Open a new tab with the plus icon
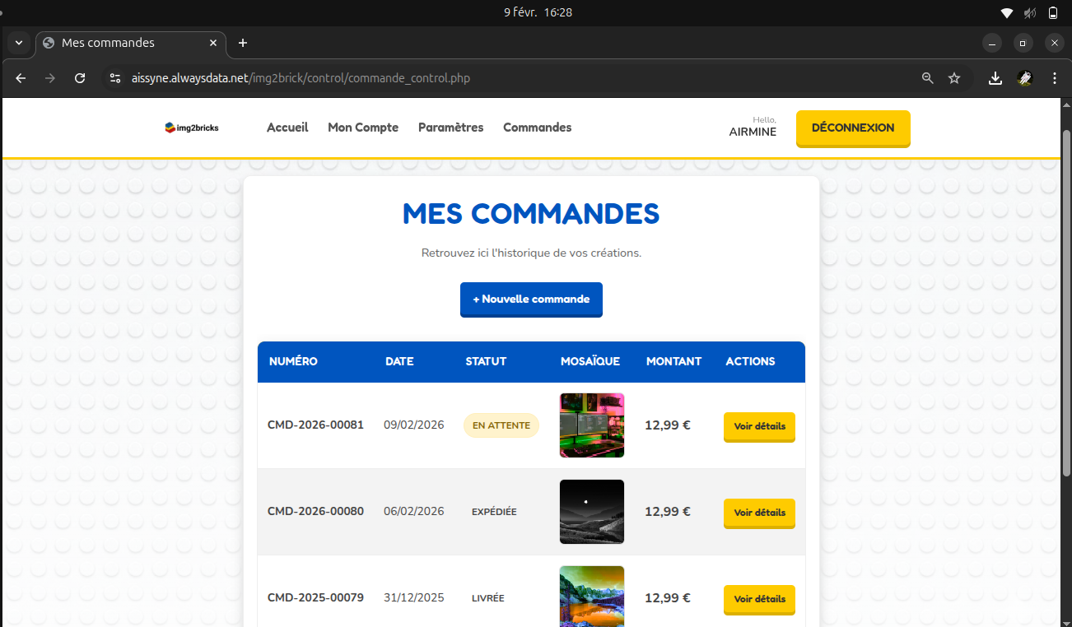This screenshot has height=627, width=1072. (242, 43)
